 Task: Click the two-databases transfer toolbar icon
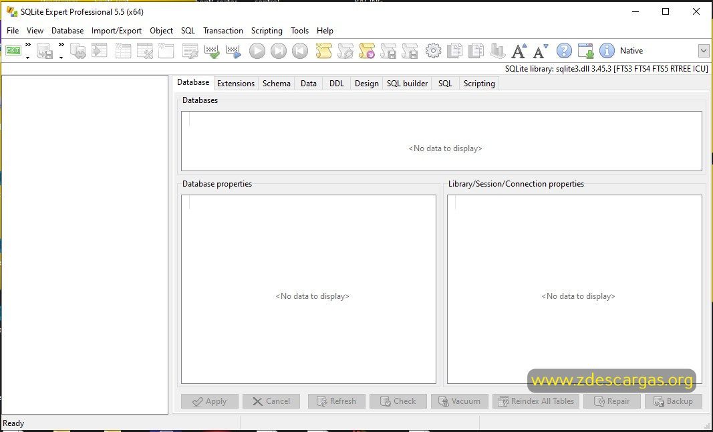78,51
